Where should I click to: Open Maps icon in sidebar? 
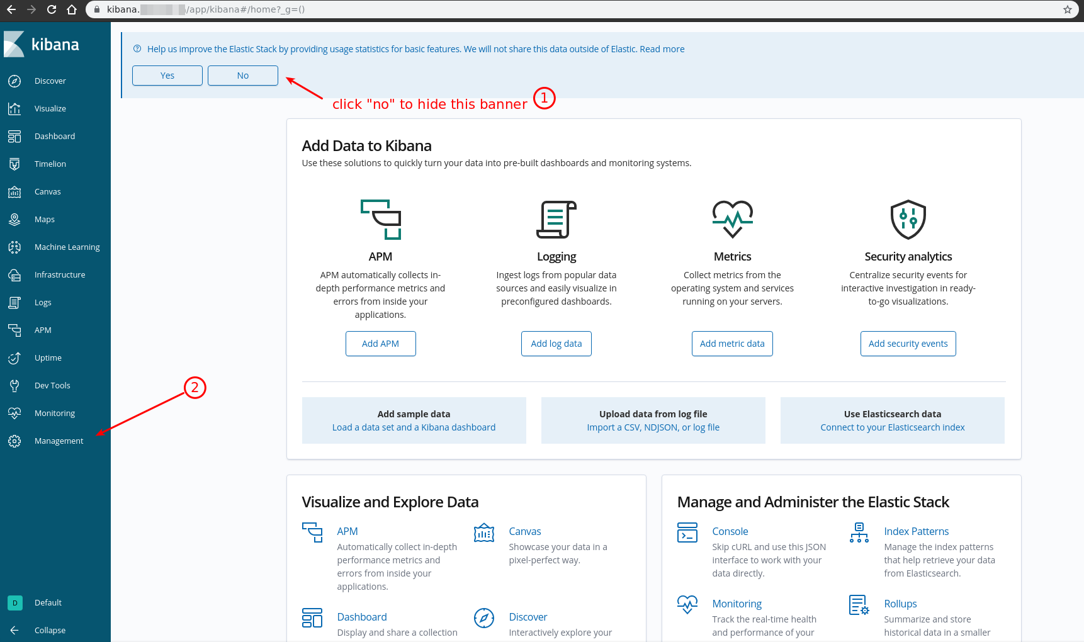[x=14, y=220]
